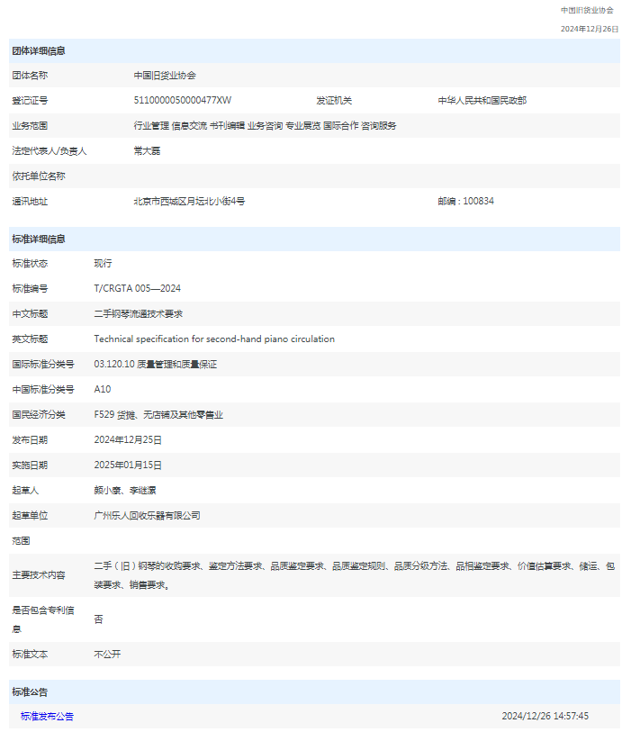Image resolution: width=631 pixels, height=741 pixels.
Task: Click the 标准公告 section header
Action: click(30, 692)
